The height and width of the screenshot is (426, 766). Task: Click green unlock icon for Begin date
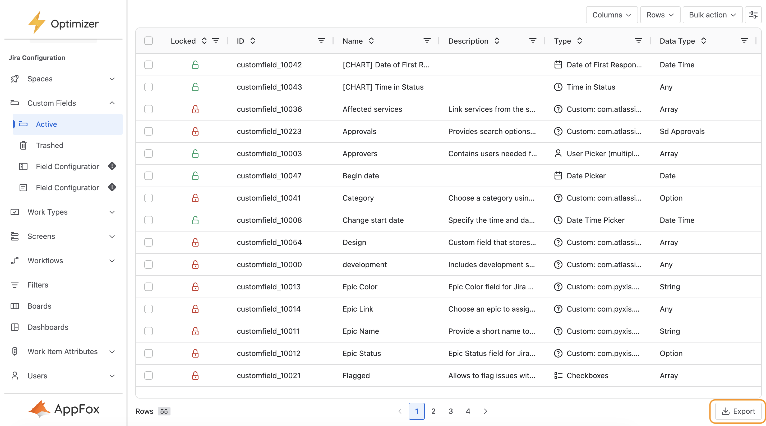[x=195, y=176]
